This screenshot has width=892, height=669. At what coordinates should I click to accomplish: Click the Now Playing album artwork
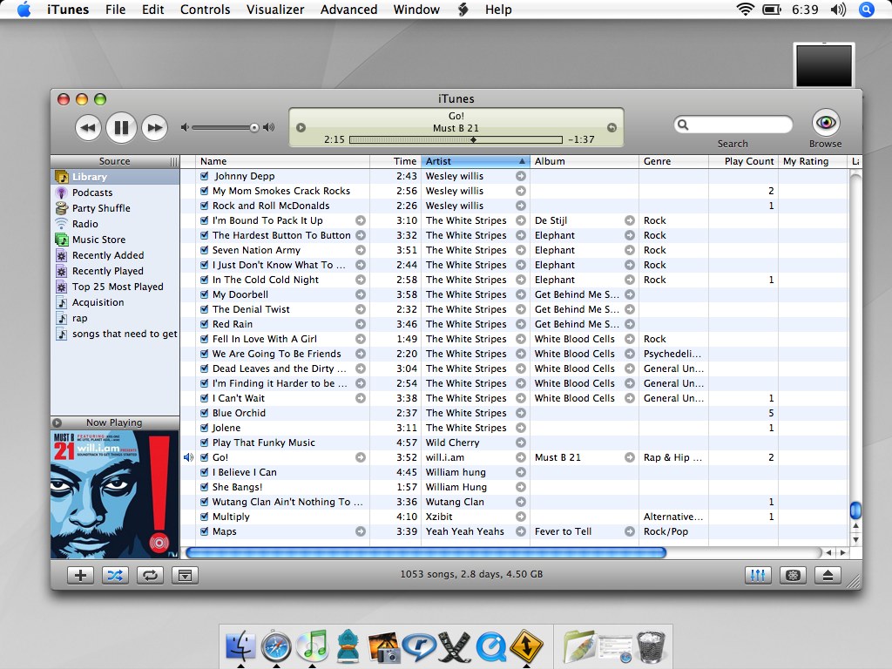pyautogui.click(x=115, y=495)
